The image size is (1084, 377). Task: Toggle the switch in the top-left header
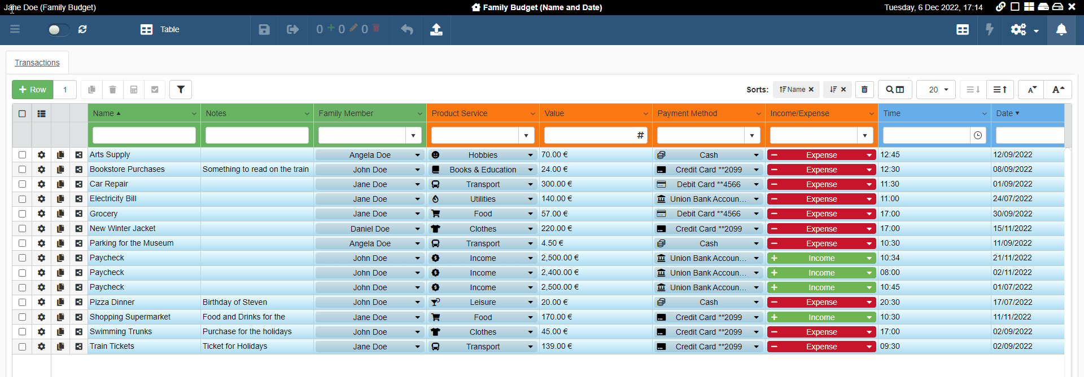tap(58, 30)
